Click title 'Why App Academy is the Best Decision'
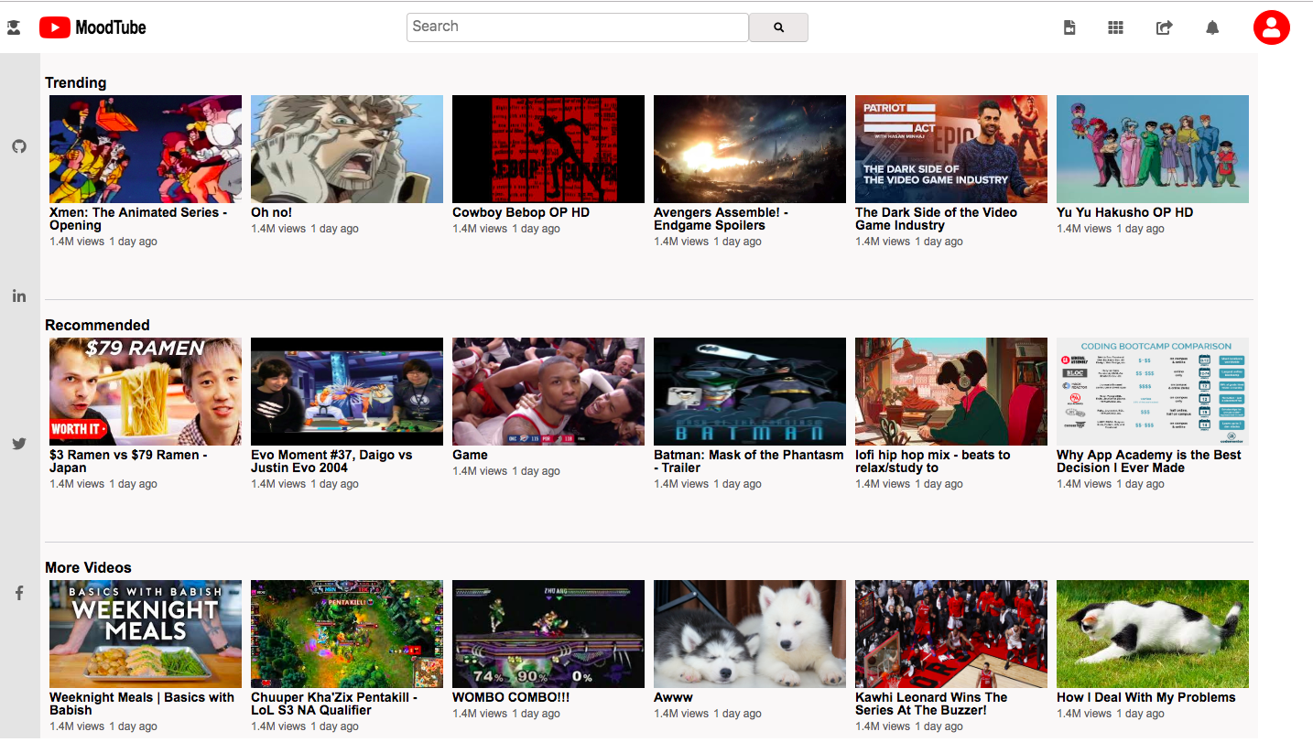The height and width of the screenshot is (742, 1313). pyautogui.click(x=1149, y=461)
